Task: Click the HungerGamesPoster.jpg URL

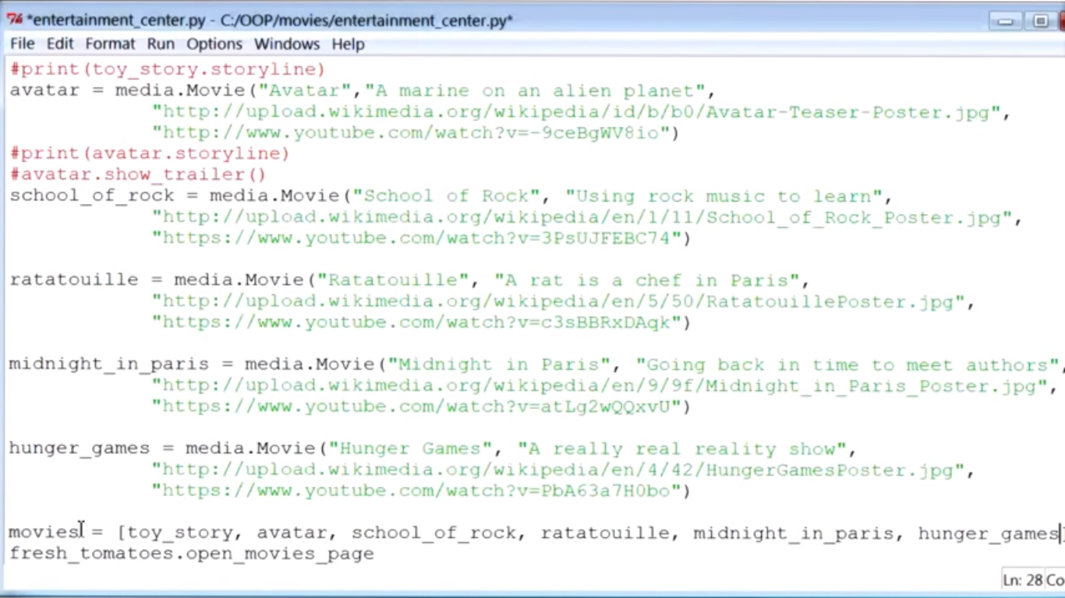Action: [558, 470]
